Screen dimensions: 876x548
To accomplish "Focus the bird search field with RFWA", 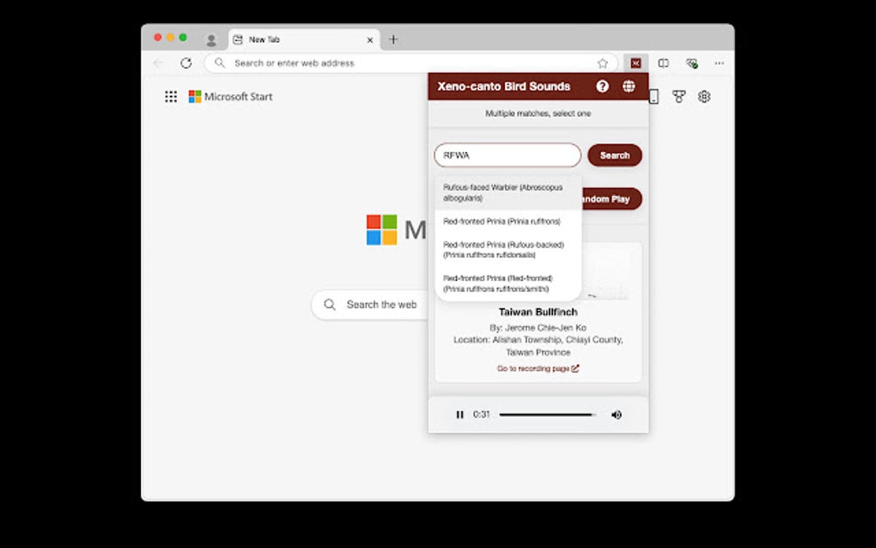I will [508, 155].
